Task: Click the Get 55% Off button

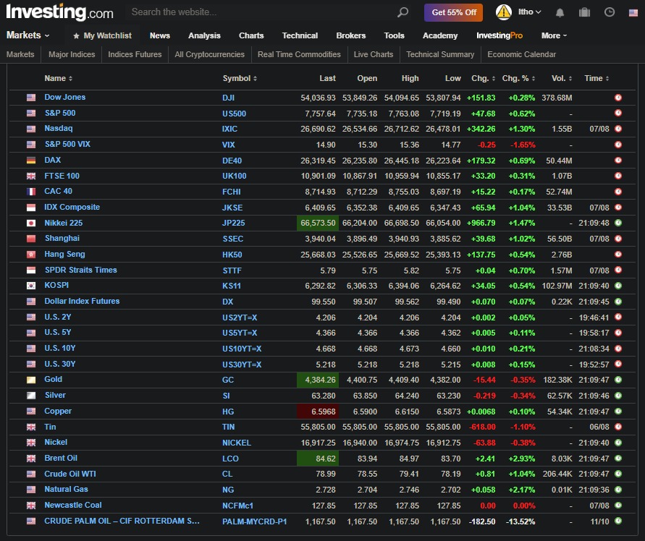Action: pyautogui.click(x=453, y=12)
